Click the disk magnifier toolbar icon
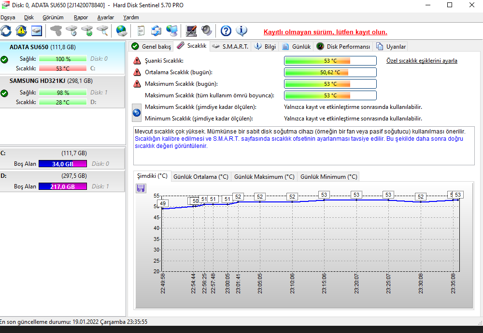This screenshot has height=333, width=483. 102,31
